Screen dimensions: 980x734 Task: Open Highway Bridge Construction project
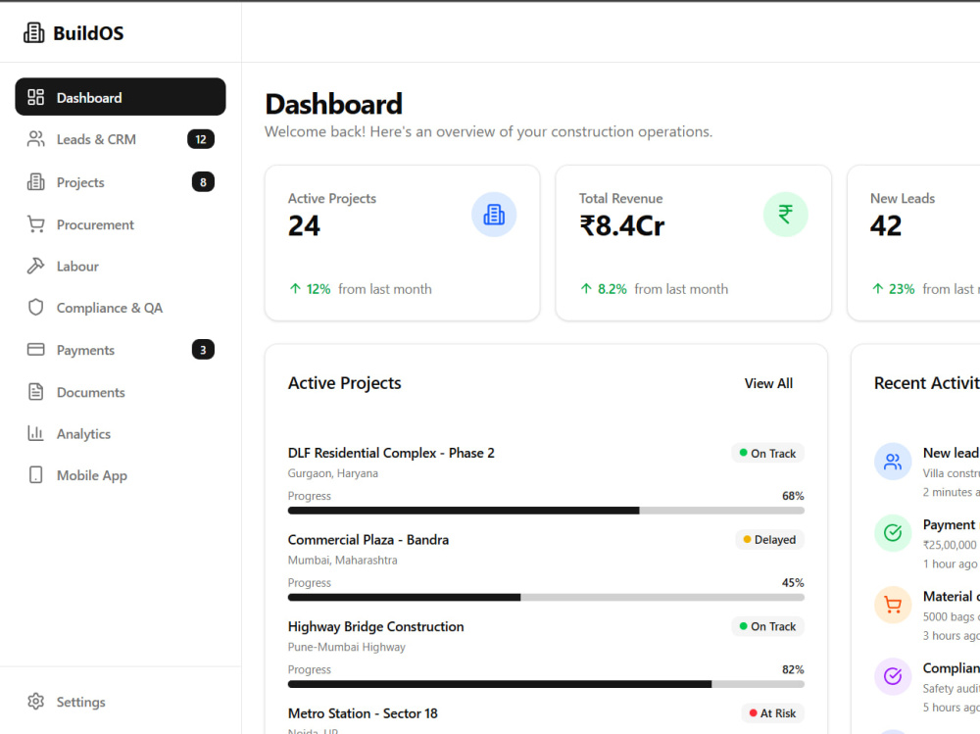(x=375, y=626)
